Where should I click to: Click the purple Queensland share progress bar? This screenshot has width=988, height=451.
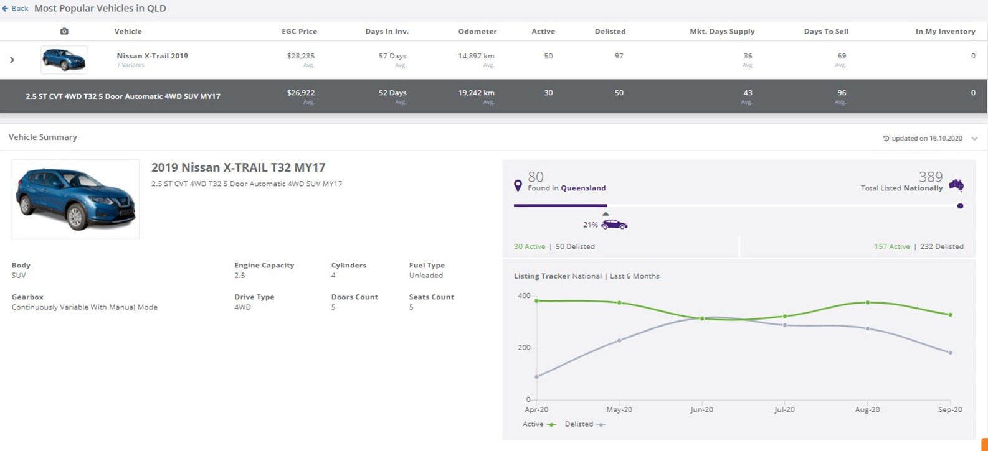[560, 205]
